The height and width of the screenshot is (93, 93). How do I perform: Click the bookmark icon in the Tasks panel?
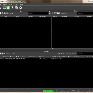[x=57, y=13]
